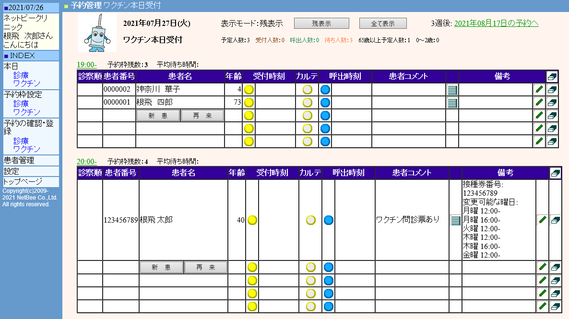Image resolution: width=569 pixels, height=319 pixels.
Task: Open calendar icon in 神奈川 華子 row
Action: tap(452, 90)
